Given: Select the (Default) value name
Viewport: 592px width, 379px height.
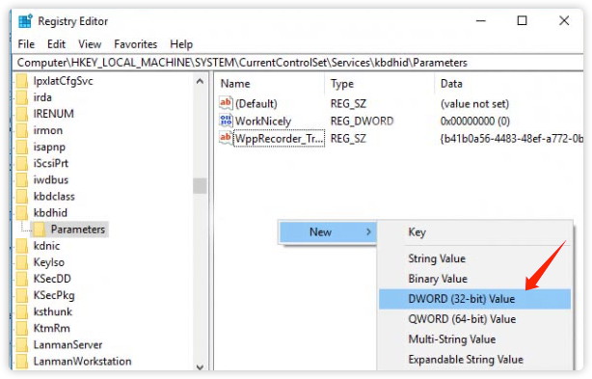Looking at the screenshot, I should click(256, 103).
